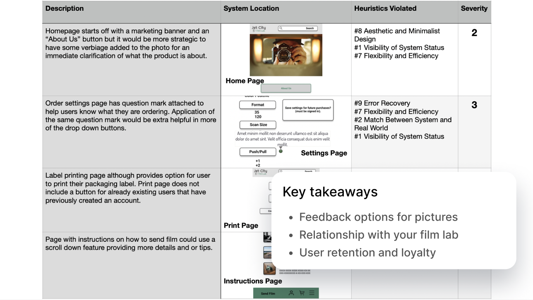Click the magnifier icon in Home Page search bar
The height and width of the screenshot is (300, 533).
[281, 29]
